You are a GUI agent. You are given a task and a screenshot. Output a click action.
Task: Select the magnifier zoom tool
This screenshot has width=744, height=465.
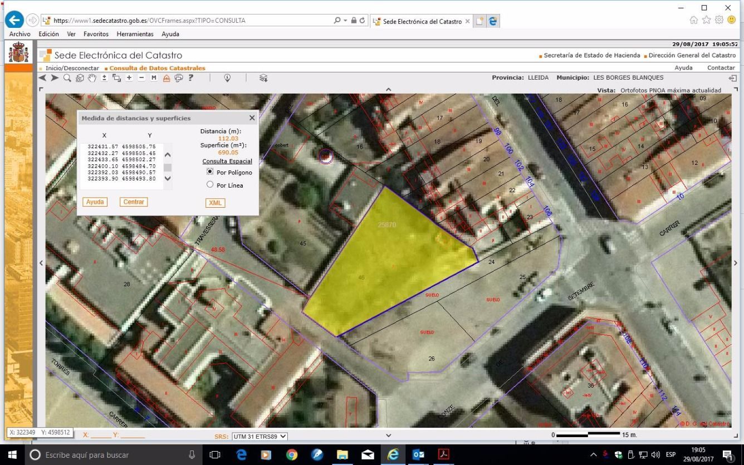tap(67, 78)
